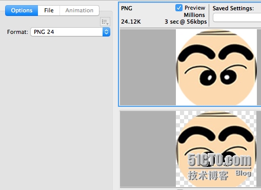
Task: Toggle the Preview checkbox
Action: click(179, 8)
